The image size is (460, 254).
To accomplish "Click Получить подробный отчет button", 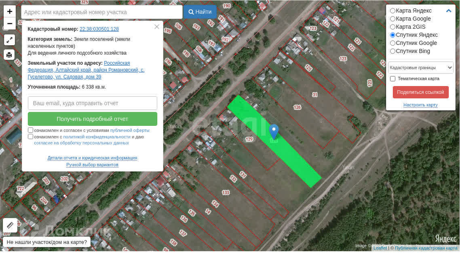I will (x=93, y=119).
